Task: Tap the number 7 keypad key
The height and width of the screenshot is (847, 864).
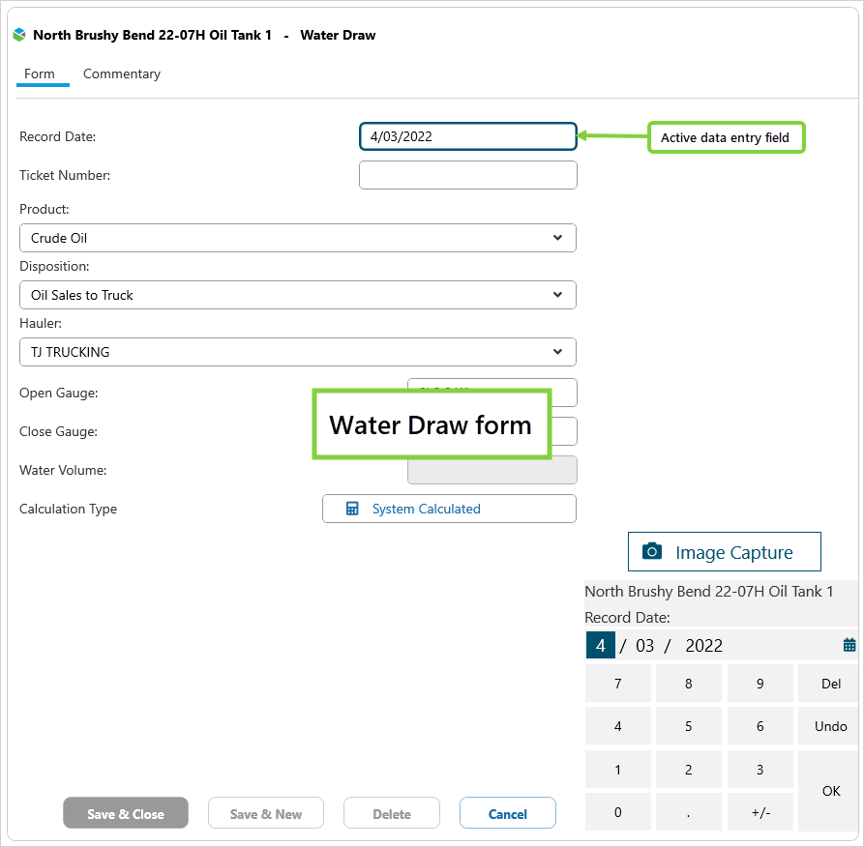Action: pos(618,684)
